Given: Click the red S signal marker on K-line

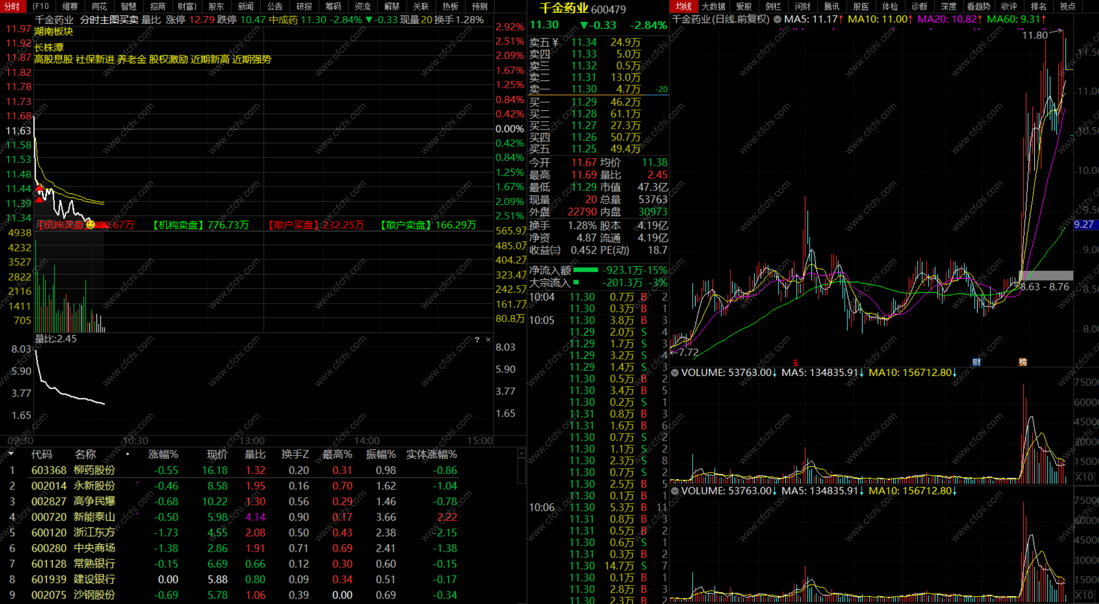Looking at the screenshot, I should pos(795,363).
